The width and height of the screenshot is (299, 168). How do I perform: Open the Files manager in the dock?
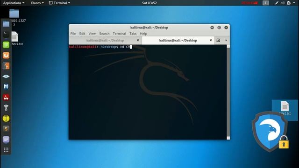click(6, 24)
